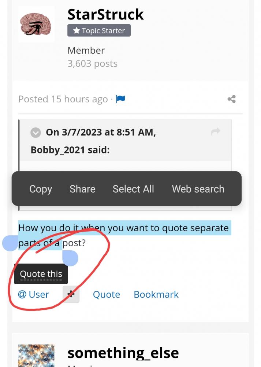Open the StarStruck username profile
The image size is (261, 367).
[x=105, y=14]
